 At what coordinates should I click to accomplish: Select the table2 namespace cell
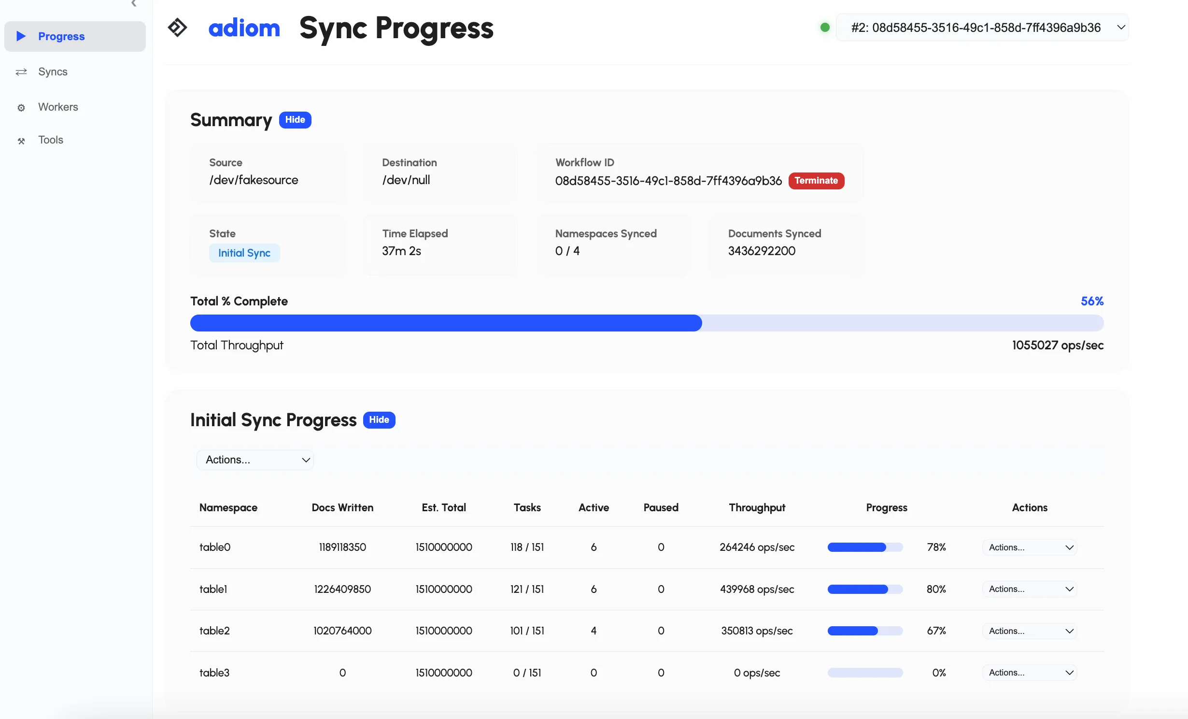point(214,631)
